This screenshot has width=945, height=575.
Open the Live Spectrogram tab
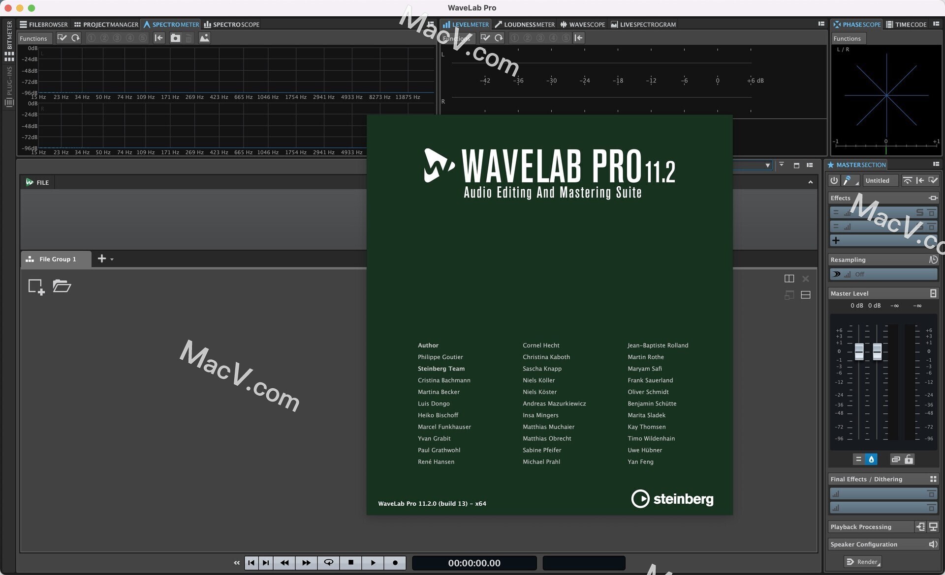[x=643, y=24]
